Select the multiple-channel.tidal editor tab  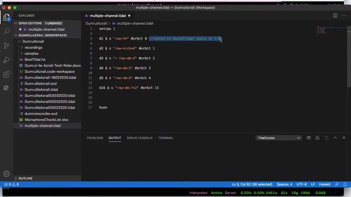108,16
